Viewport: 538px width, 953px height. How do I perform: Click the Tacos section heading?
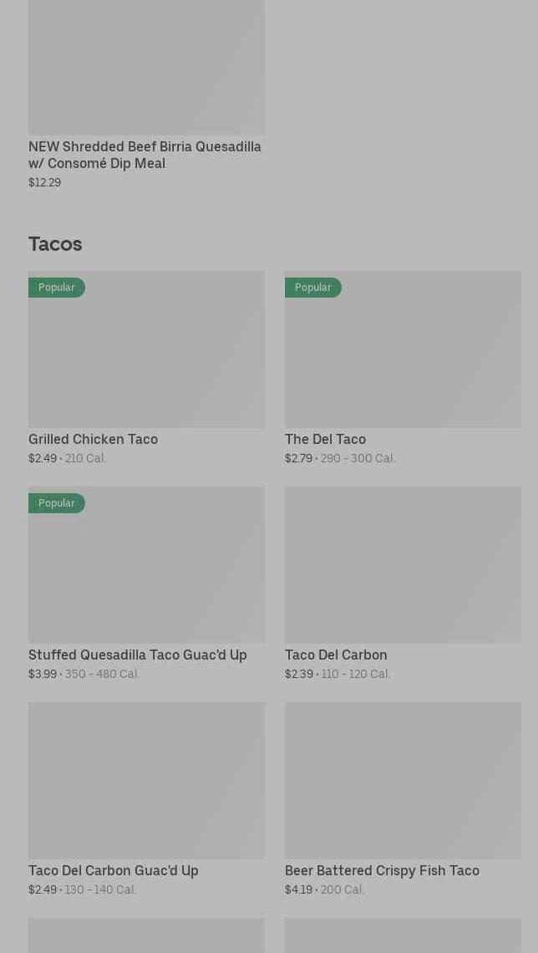(55, 244)
